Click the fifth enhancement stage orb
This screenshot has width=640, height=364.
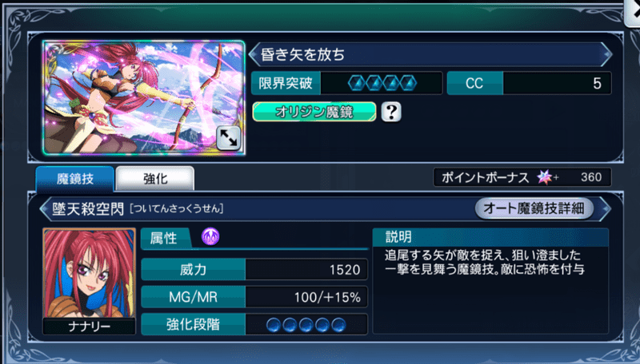[338, 325]
